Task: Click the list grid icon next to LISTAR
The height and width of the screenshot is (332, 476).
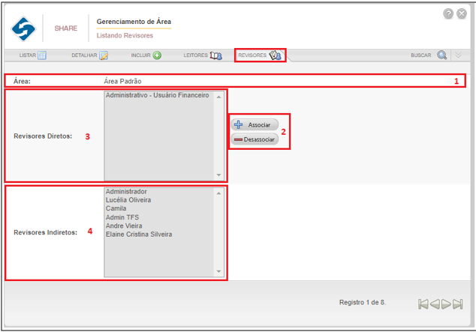Action: 42,55
